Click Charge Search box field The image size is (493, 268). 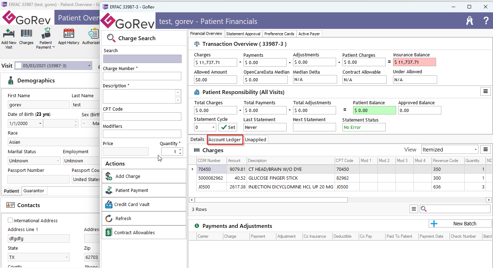142,59
